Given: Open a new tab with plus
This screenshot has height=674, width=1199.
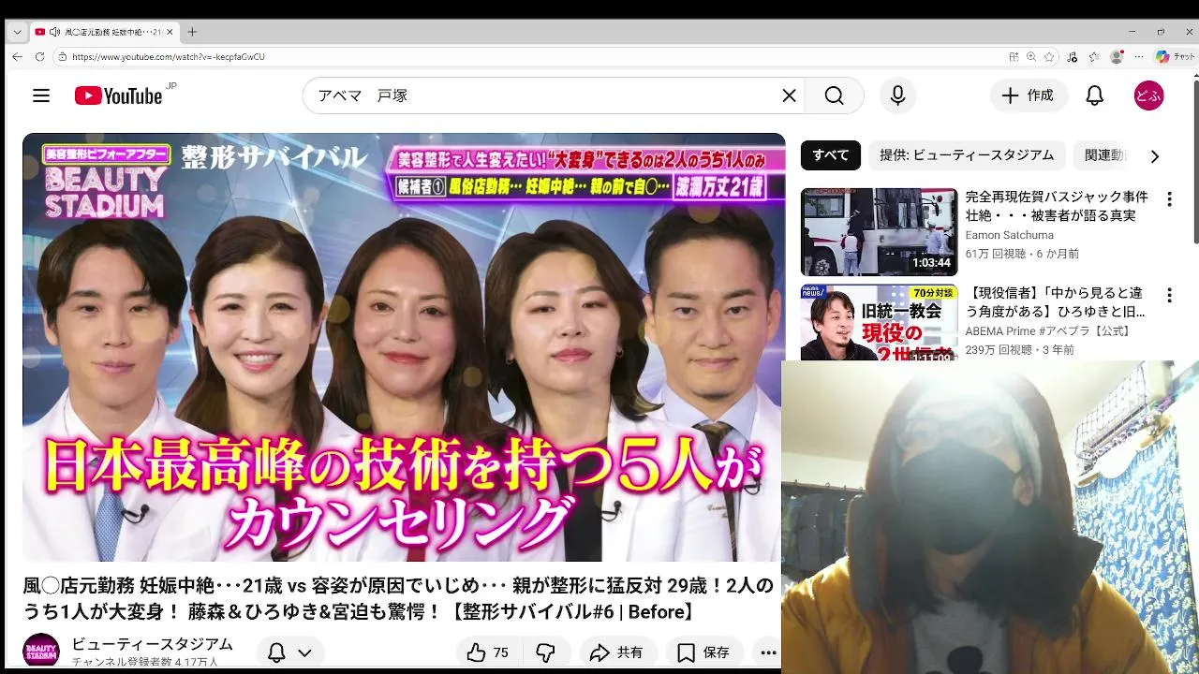Looking at the screenshot, I should pyautogui.click(x=192, y=32).
